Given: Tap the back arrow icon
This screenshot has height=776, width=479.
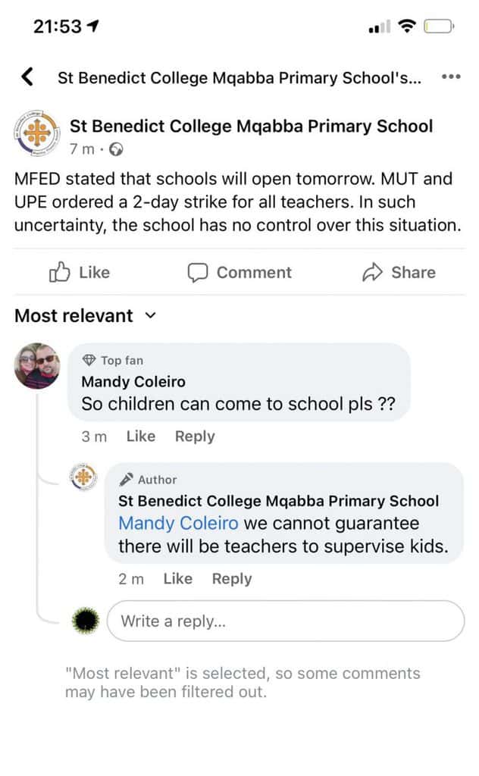Looking at the screenshot, I should [x=27, y=77].
